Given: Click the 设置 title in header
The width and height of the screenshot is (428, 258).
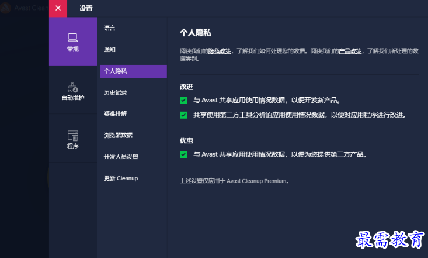Looking at the screenshot, I should tap(86, 8).
